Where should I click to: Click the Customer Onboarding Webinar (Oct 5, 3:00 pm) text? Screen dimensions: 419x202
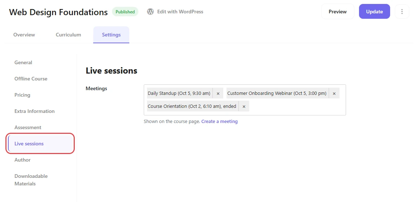[277, 93]
